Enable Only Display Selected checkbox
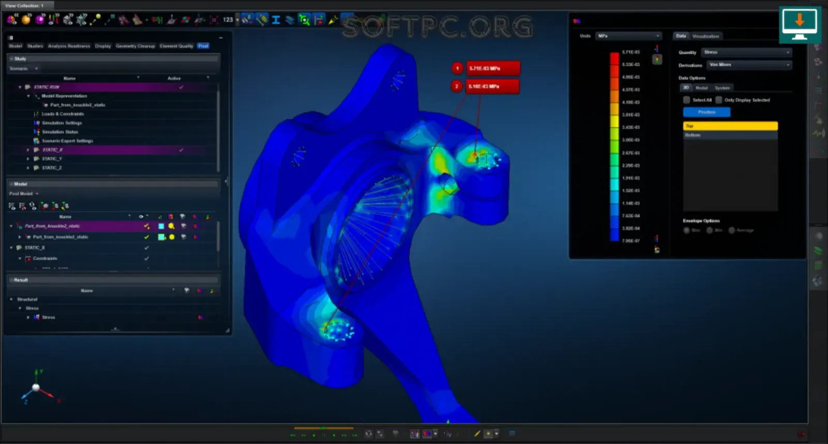The image size is (828, 444). pos(719,100)
